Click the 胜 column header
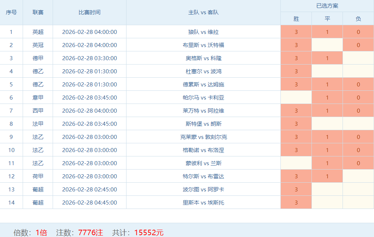This screenshot has width=374, height=237. pos(296,19)
